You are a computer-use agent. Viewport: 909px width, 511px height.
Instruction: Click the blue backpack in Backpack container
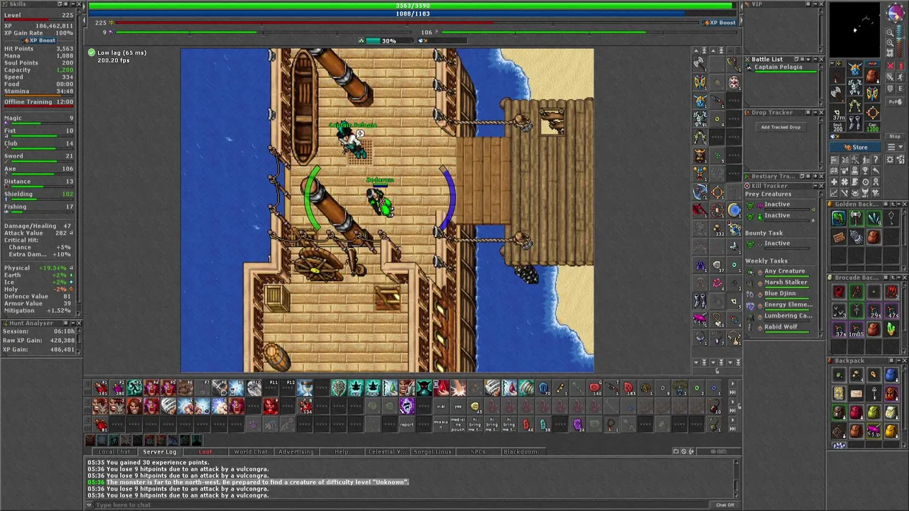click(891, 375)
